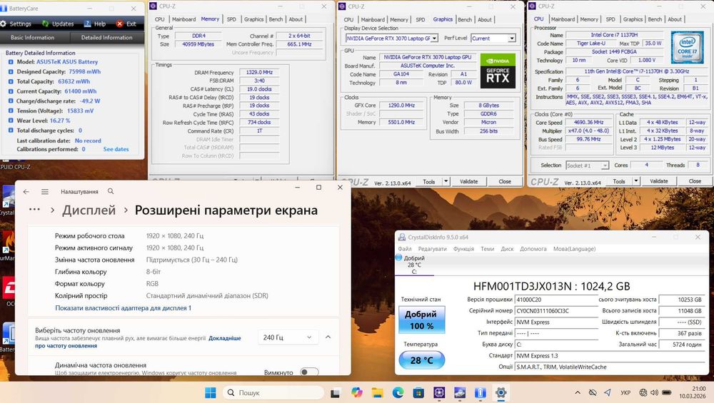
Task: Open BatteryCare Updates menu
Action: [x=58, y=24]
